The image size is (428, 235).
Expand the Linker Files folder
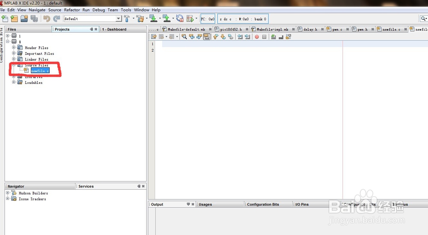click(14, 59)
